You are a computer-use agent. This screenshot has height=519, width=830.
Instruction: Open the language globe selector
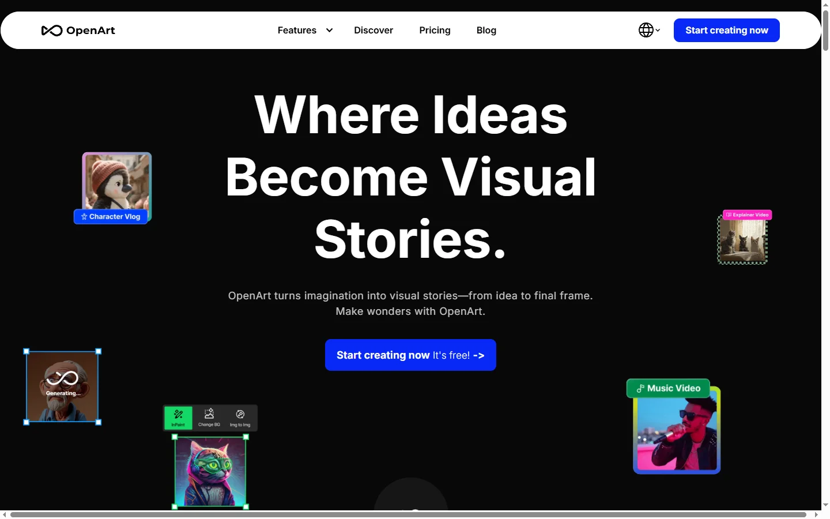pyautogui.click(x=649, y=30)
